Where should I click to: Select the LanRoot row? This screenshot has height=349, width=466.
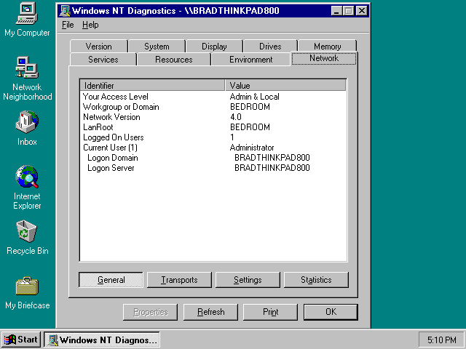click(213, 127)
